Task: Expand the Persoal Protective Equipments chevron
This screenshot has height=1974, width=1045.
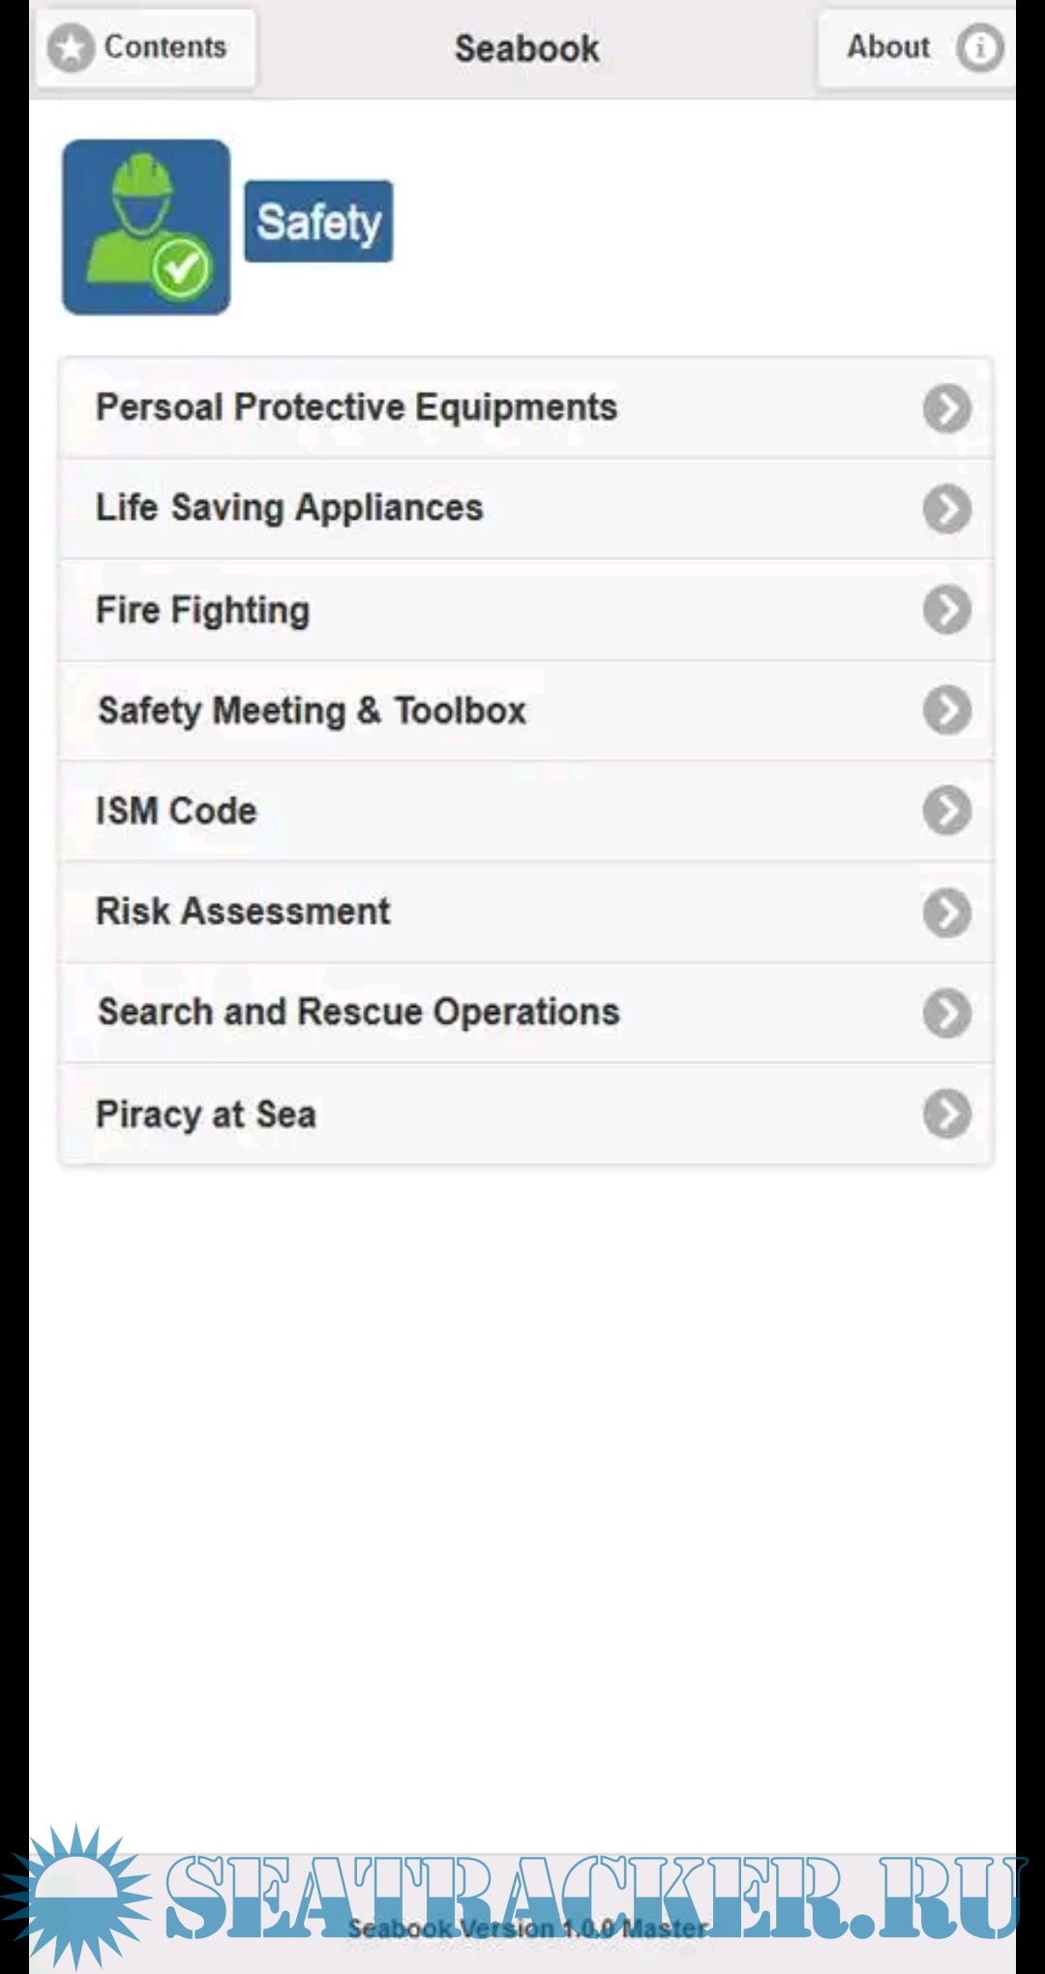Action: [946, 408]
